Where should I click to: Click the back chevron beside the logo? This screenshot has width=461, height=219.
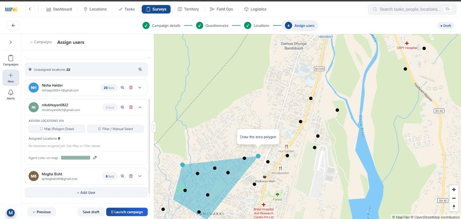[x=30, y=9]
